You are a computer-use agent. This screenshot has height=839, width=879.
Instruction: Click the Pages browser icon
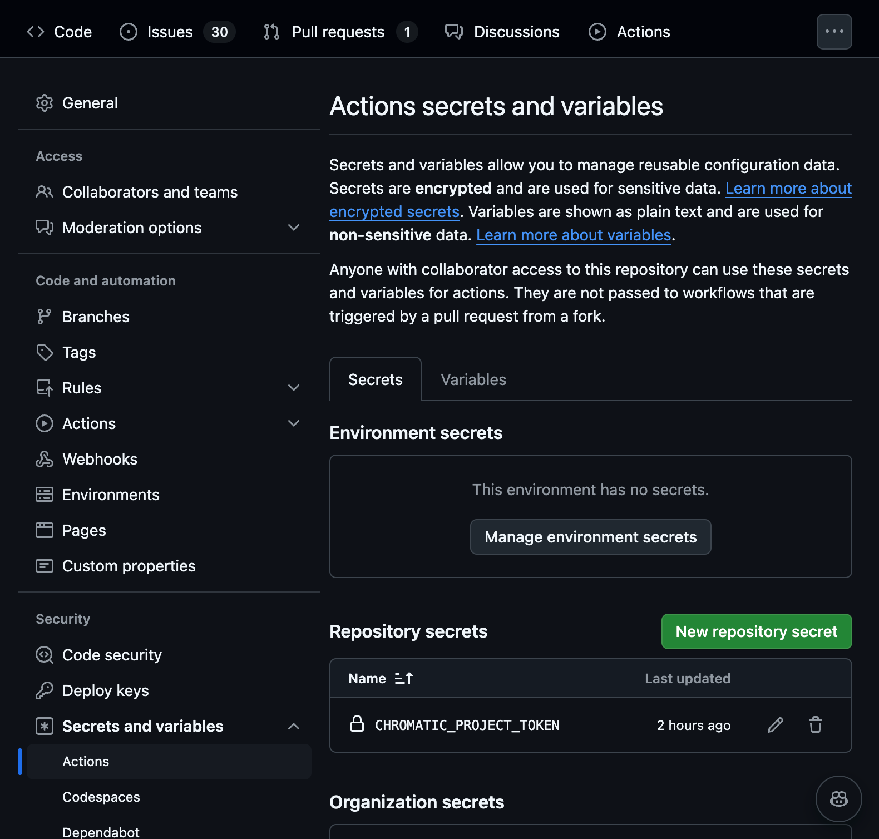pyautogui.click(x=45, y=530)
